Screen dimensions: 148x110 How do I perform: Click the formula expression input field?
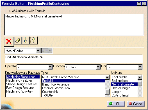(74, 59)
